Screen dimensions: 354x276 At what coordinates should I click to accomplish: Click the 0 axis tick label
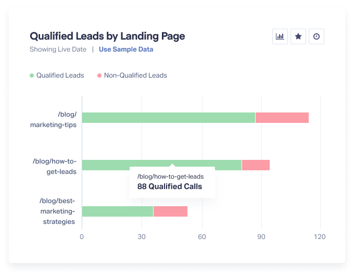[x=82, y=237]
